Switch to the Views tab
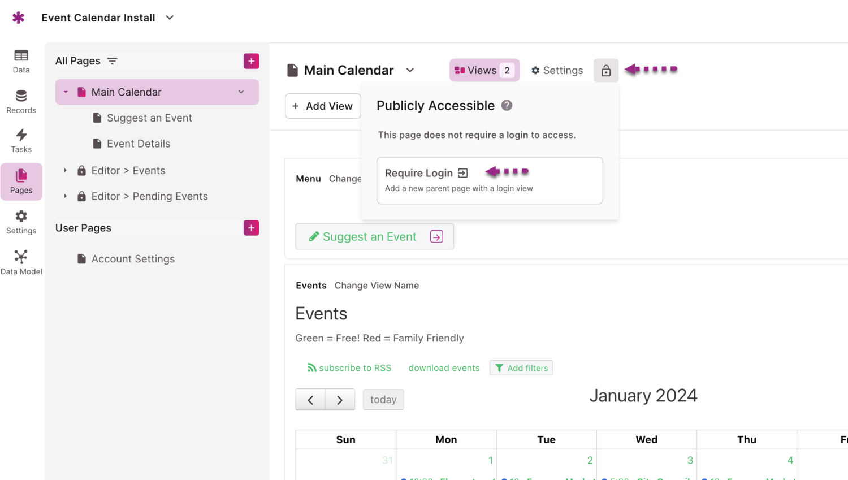The width and height of the screenshot is (848, 480). pos(484,71)
